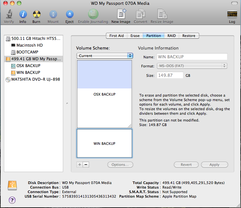The image size is (241, 208).
Task: Select the Partition tab
Action: (154, 36)
